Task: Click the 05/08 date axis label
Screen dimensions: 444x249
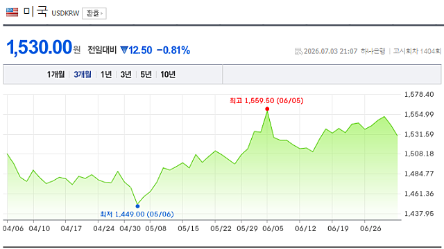Action: click(155, 229)
